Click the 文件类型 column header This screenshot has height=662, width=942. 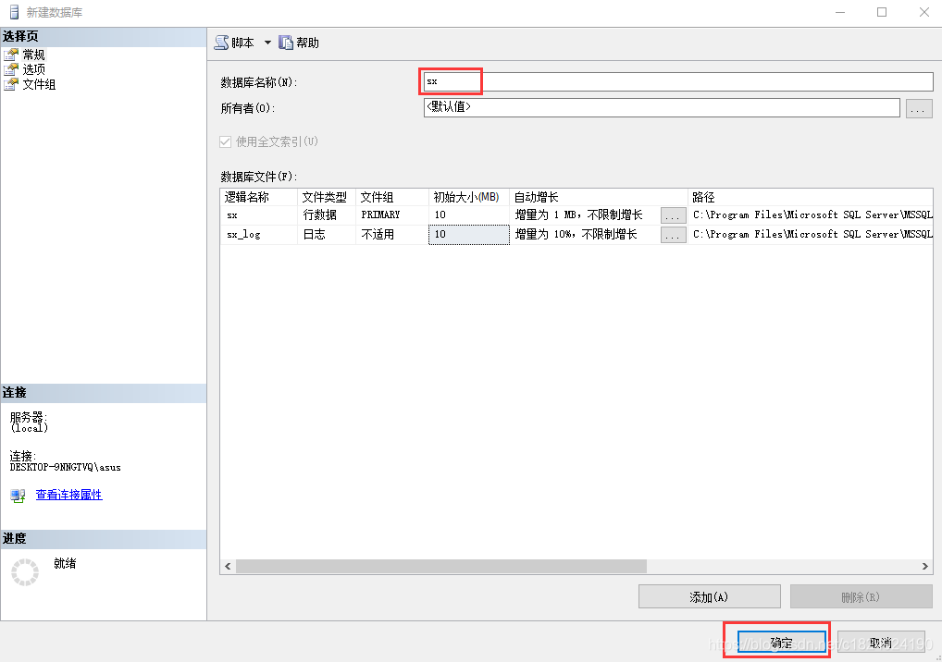click(x=327, y=197)
